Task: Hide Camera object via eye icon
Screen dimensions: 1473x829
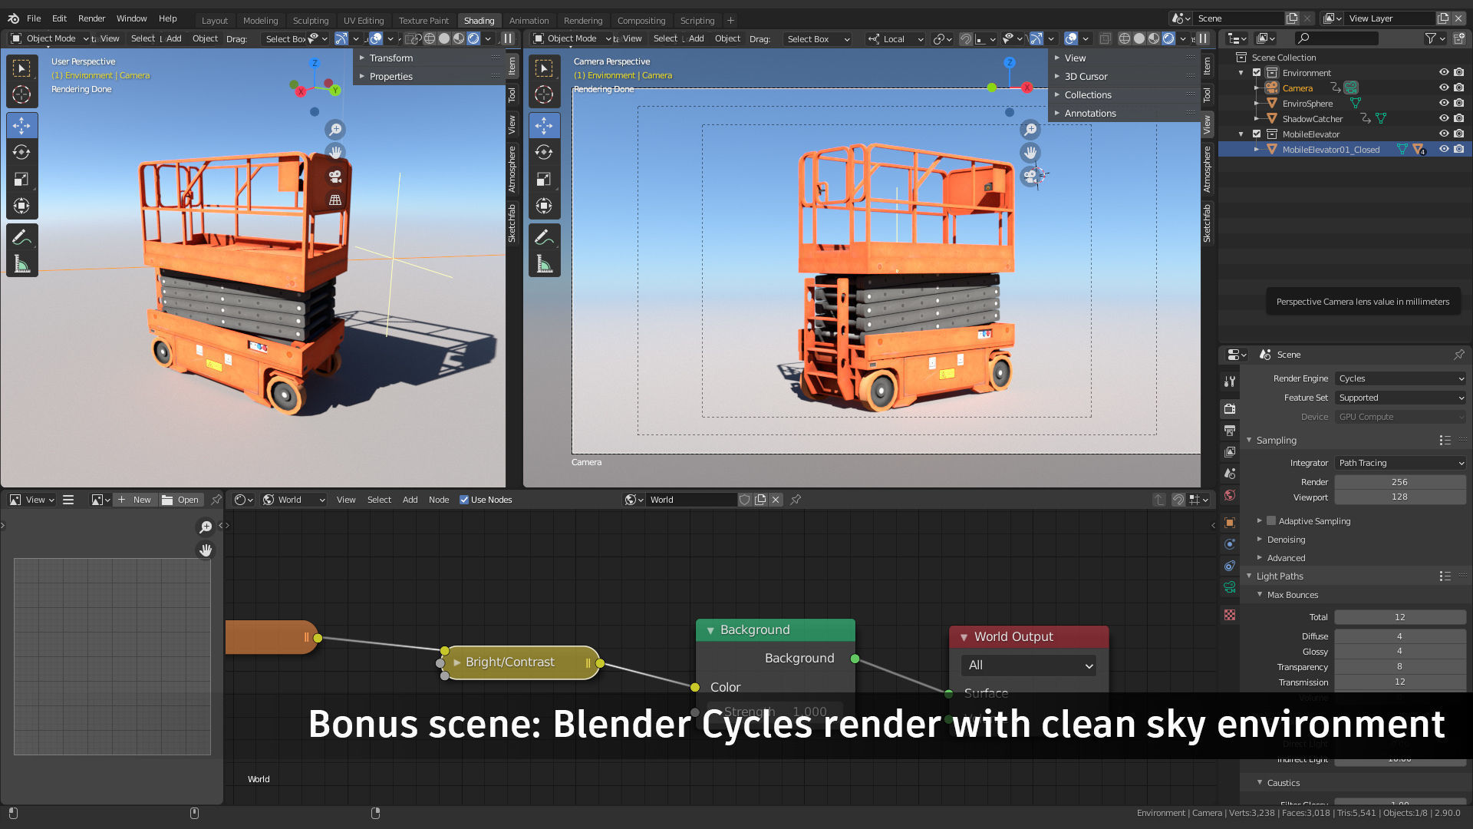Action: pyautogui.click(x=1443, y=88)
